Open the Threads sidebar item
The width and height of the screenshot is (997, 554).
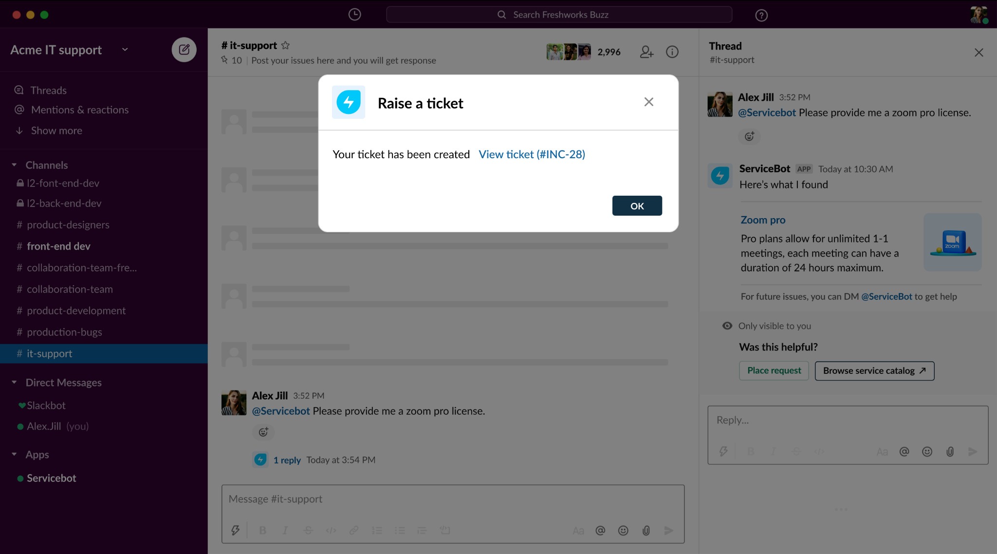pyautogui.click(x=48, y=90)
